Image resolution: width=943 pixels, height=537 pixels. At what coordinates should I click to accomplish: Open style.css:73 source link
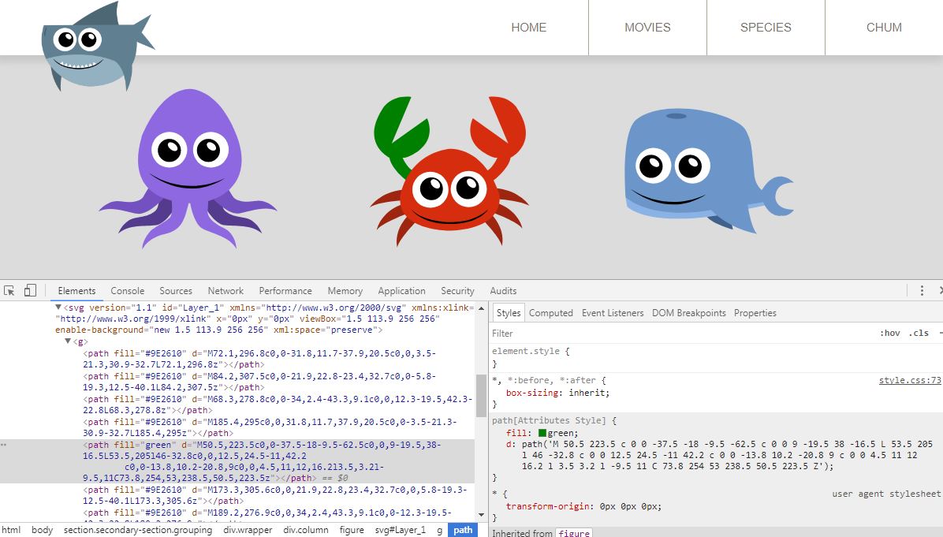(x=910, y=380)
